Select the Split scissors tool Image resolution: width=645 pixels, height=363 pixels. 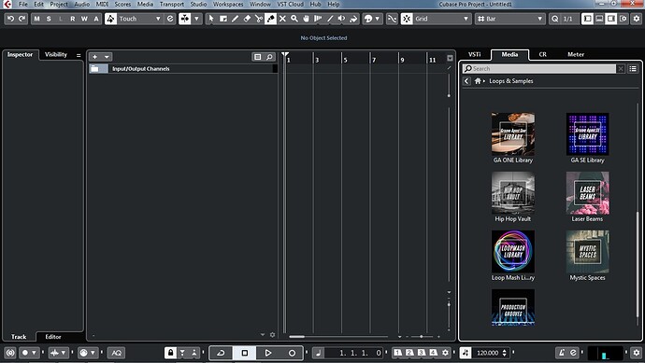pos(259,19)
